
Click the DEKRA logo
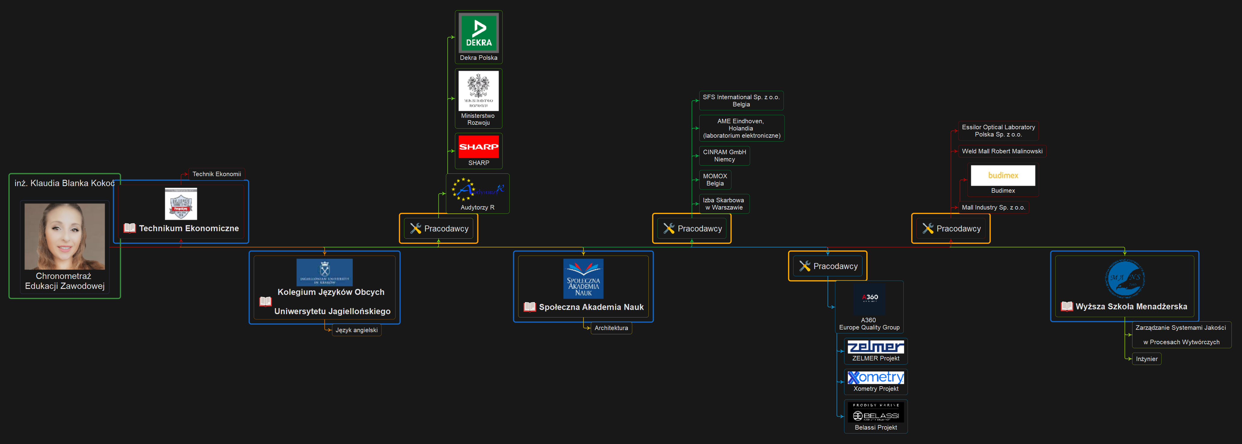pyautogui.click(x=478, y=33)
